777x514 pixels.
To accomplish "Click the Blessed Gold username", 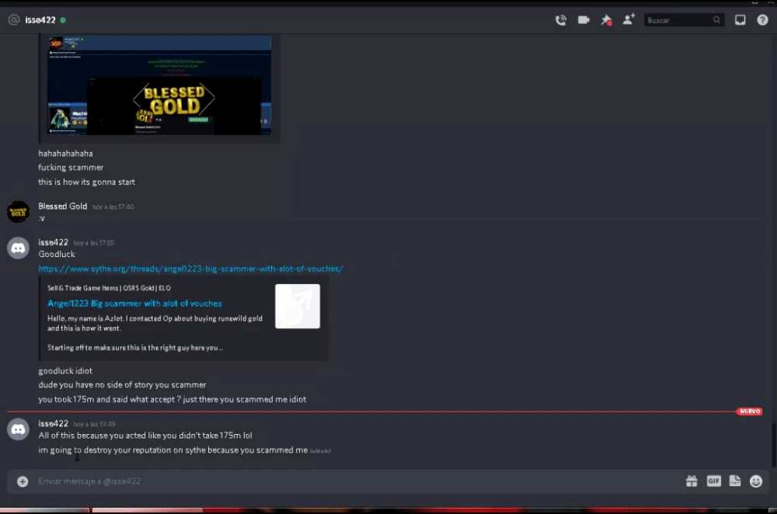I will coord(62,206).
